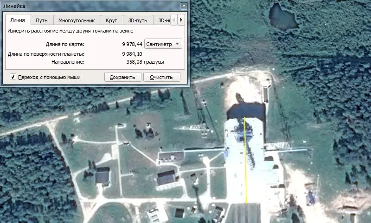Viewport: 371px width, 223px height.
Task: Uncheck Переход с помощью мыши checkbox
Action: (13, 77)
